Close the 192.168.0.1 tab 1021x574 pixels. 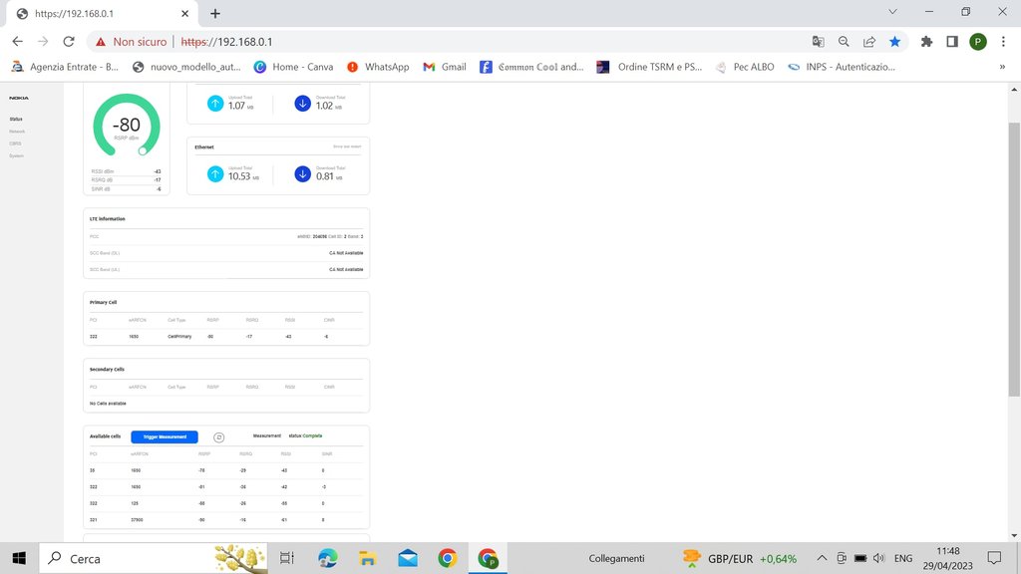(x=184, y=14)
